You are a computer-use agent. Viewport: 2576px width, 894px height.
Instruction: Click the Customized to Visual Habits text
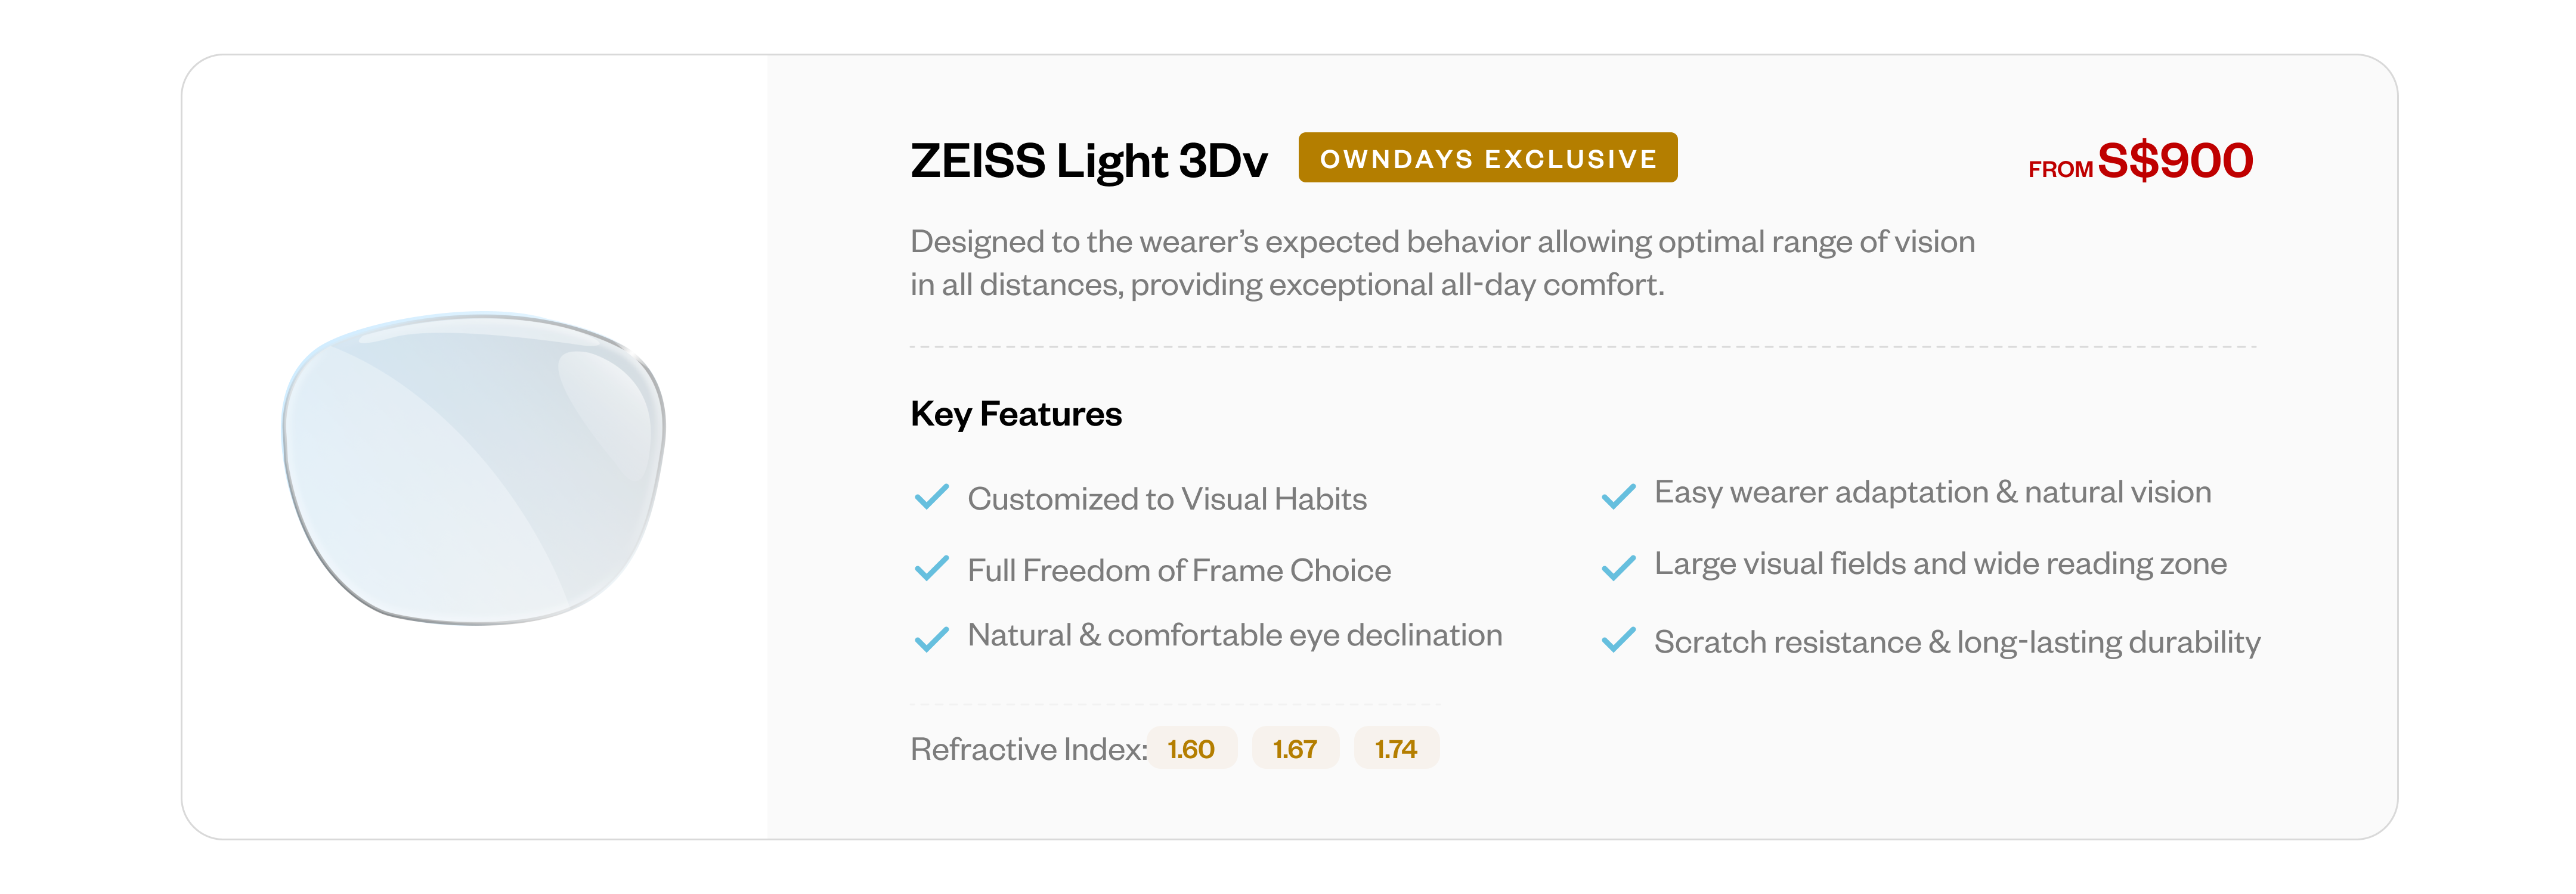[x=1166, y=499]
